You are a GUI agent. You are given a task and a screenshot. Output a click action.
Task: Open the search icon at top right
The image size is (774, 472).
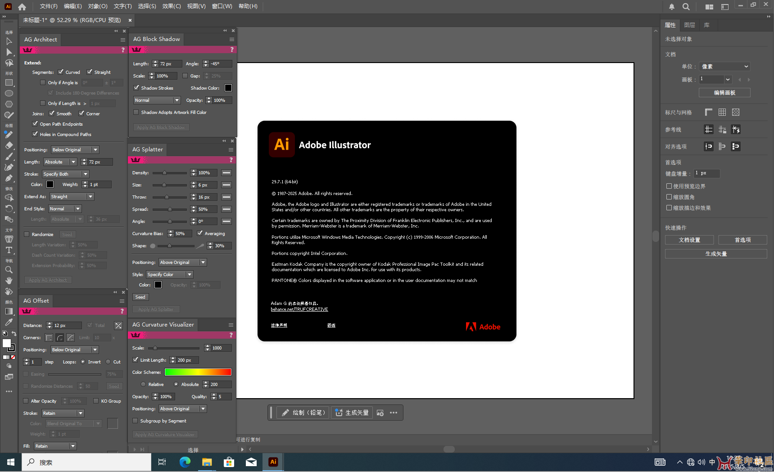(x=686, y=7)
